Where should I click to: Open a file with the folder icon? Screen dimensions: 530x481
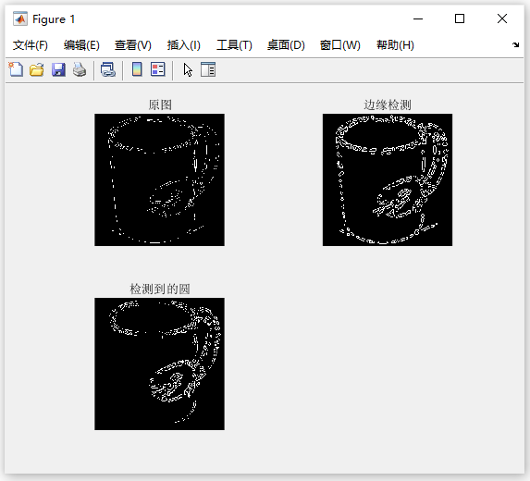point(36,69)
